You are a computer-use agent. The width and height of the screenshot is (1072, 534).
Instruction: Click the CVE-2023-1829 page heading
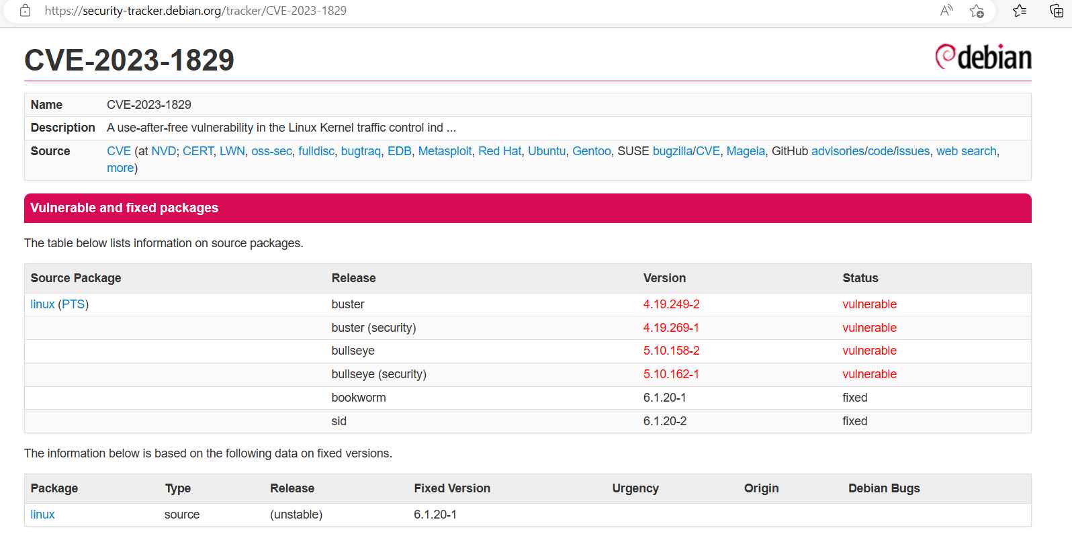pos(129,60)
